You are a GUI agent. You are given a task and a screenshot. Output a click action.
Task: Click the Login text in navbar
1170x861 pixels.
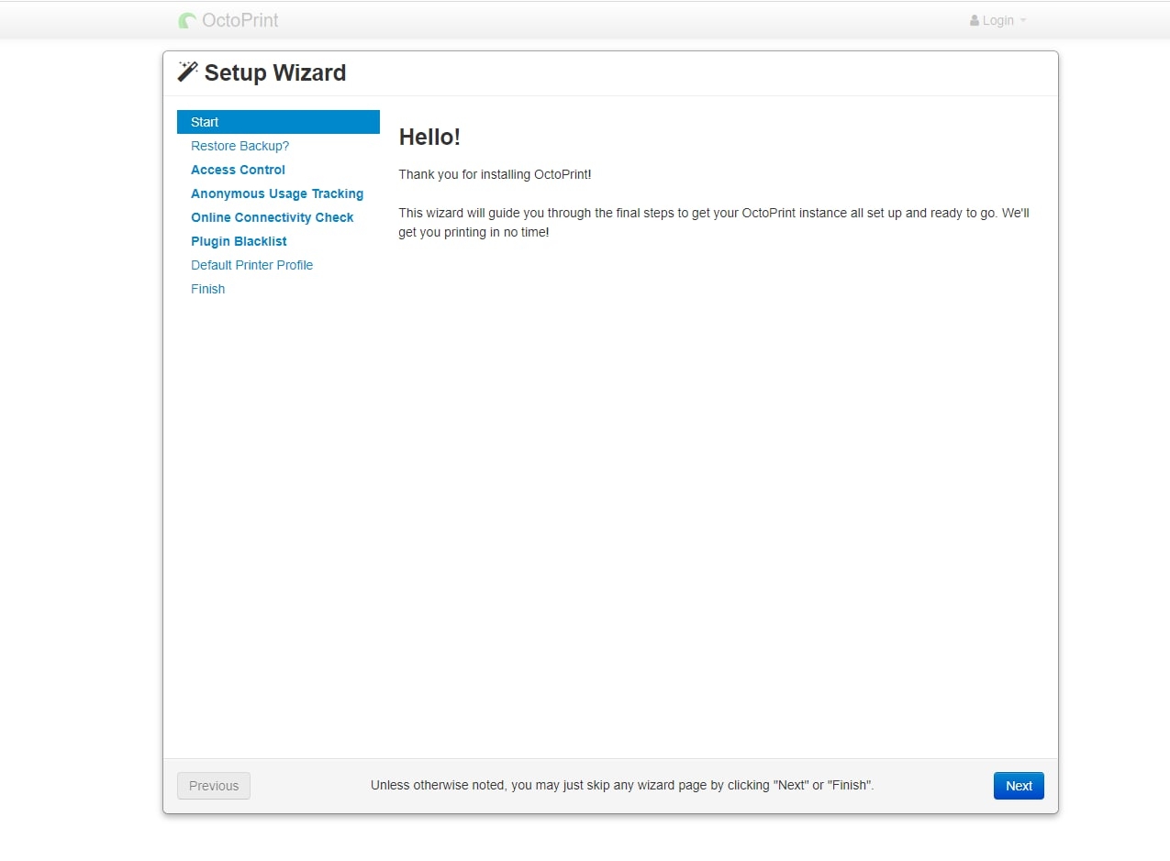click(998, 20)
